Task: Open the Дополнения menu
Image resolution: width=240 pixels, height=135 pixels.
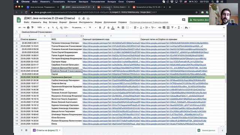Action: click(110, 22)
